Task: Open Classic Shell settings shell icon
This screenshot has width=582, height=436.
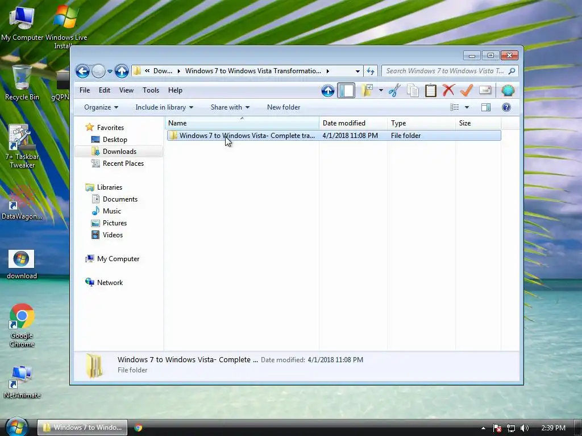Action: [x=508, y=90]
